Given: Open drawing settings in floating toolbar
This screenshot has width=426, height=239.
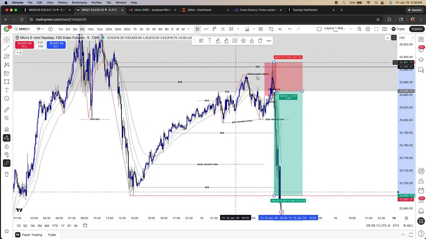Looking at the screenshot, I should 243,41.
